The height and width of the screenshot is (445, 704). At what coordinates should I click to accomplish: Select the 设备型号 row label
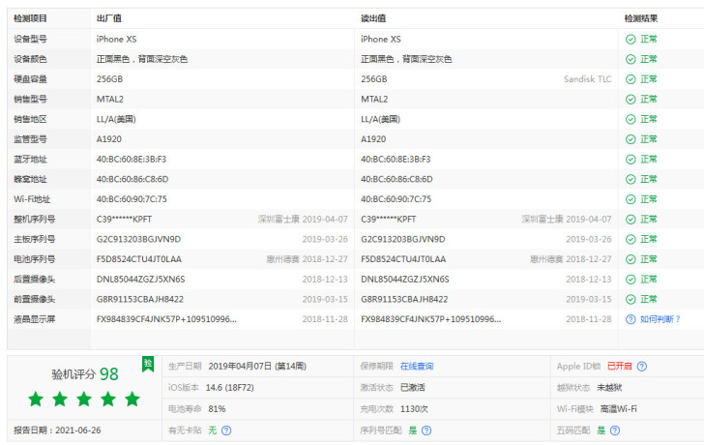[x=30, y=39]
